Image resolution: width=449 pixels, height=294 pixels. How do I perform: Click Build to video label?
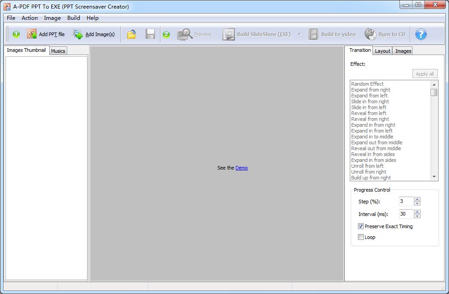(338, 34)
